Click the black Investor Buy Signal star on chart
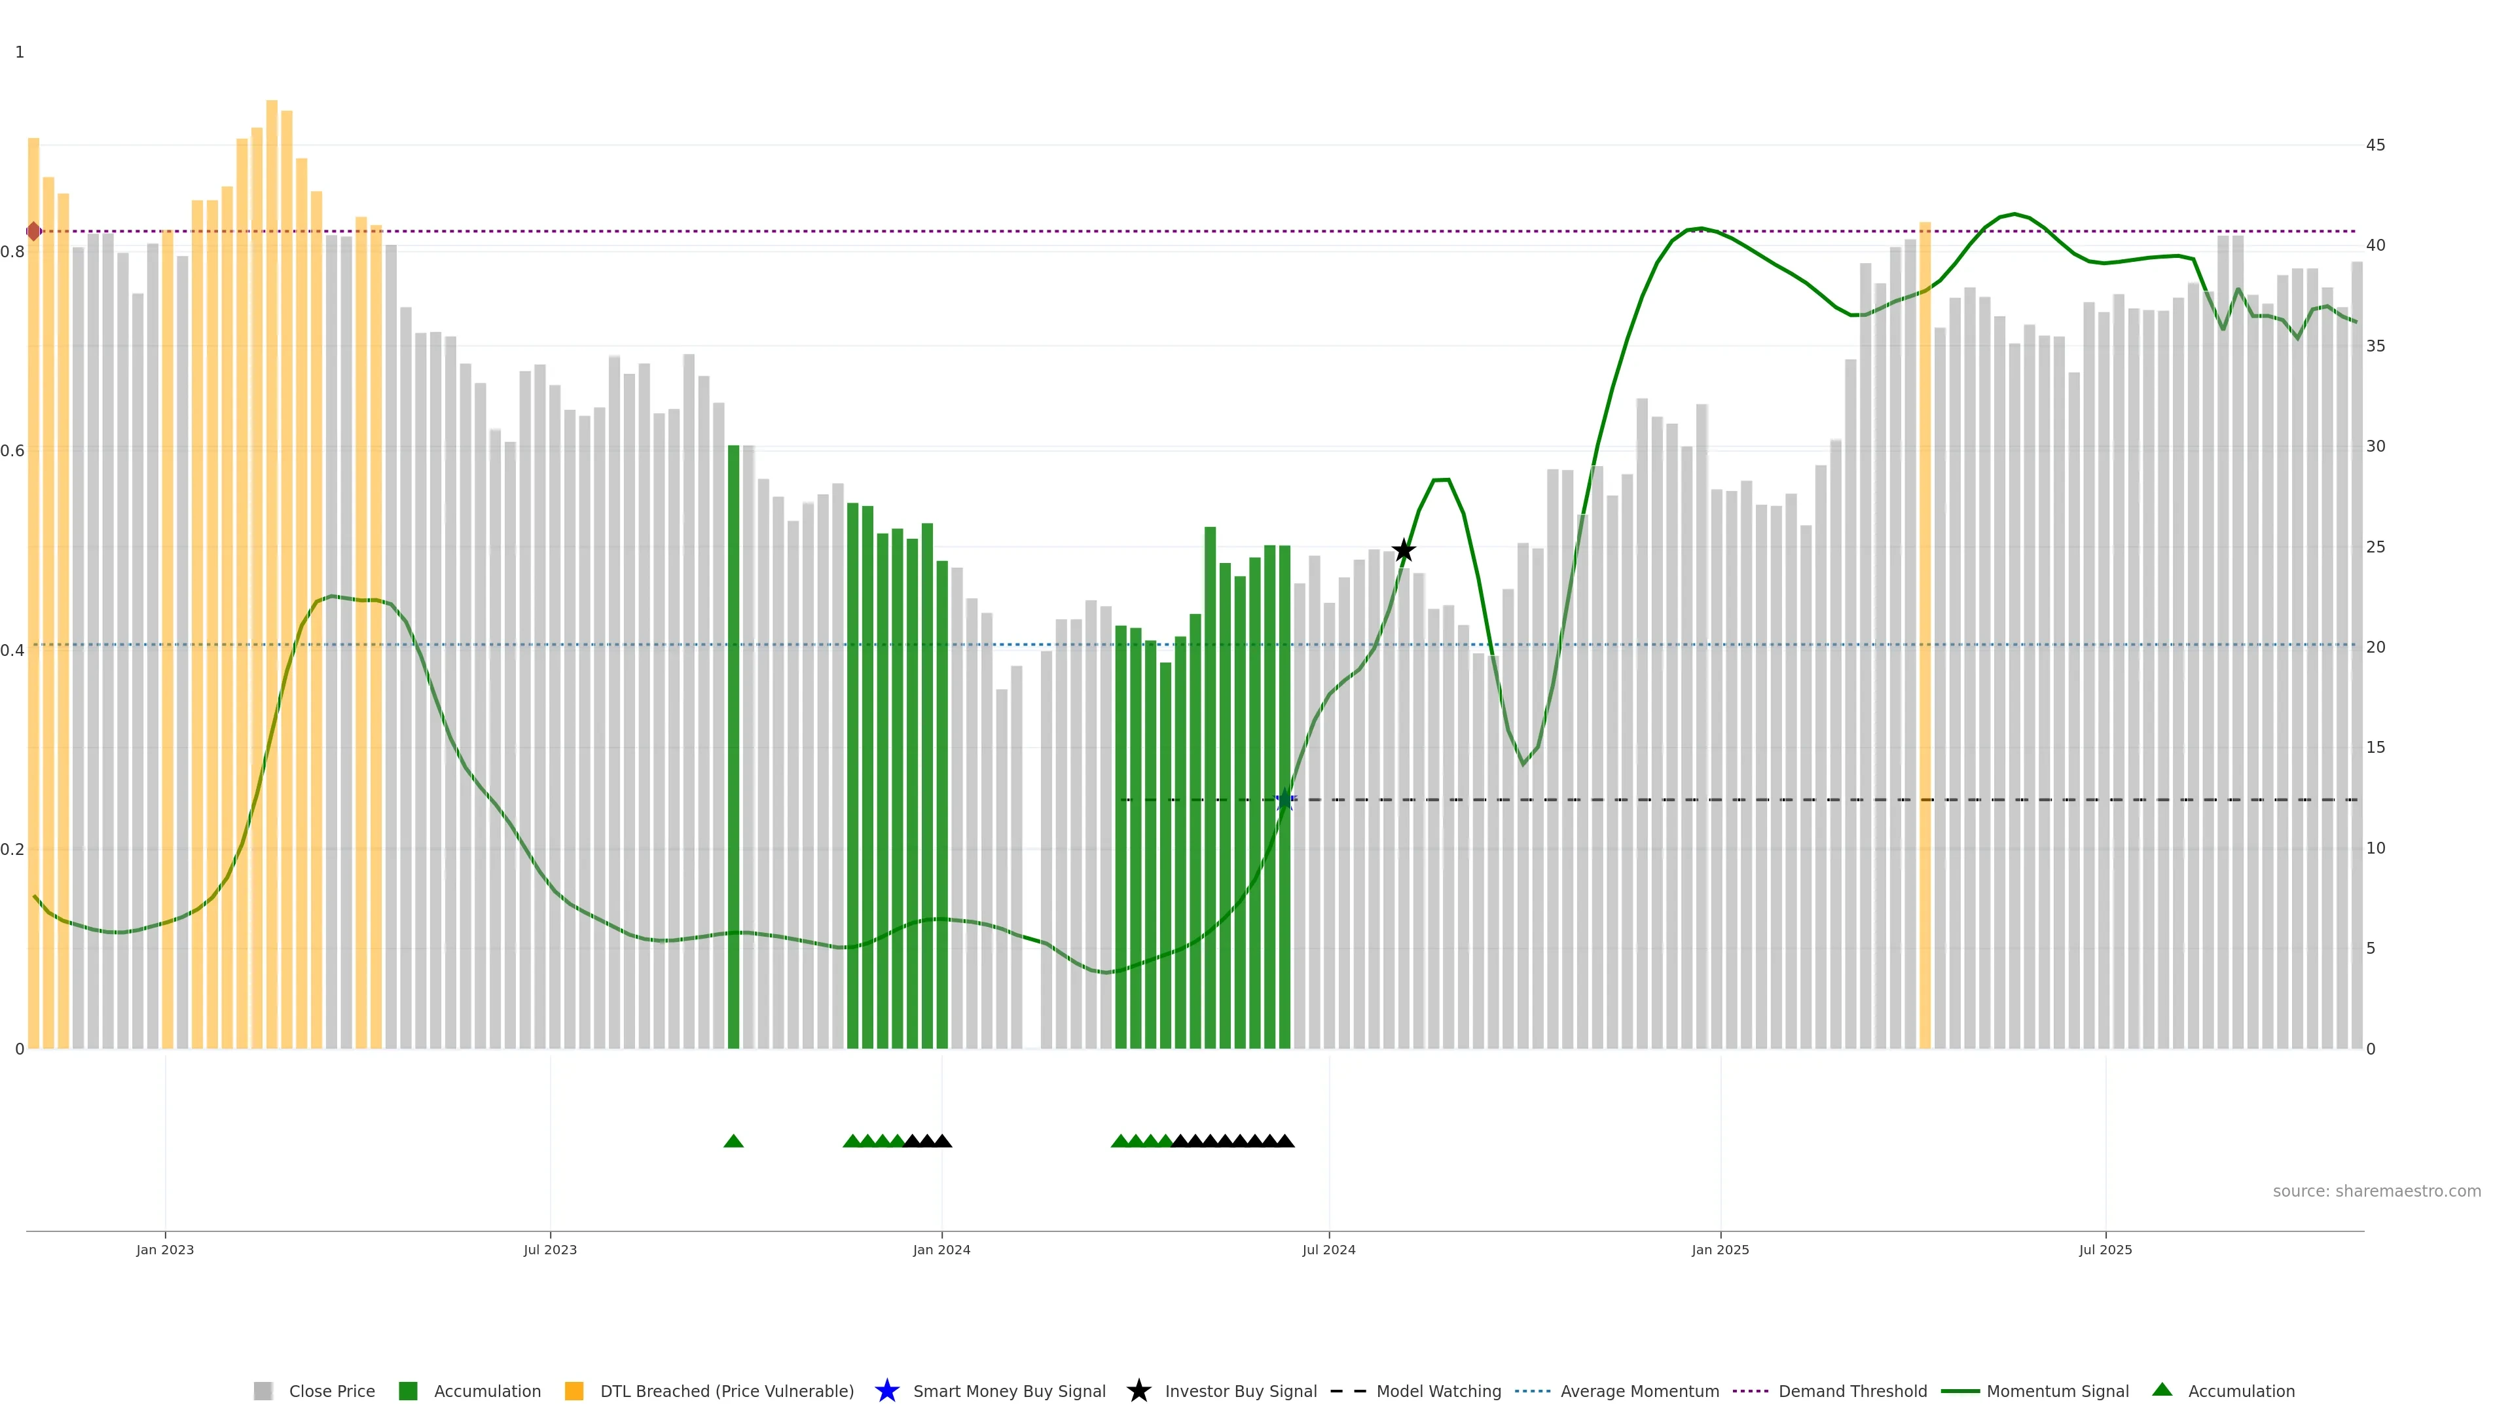 (1404, 551)
